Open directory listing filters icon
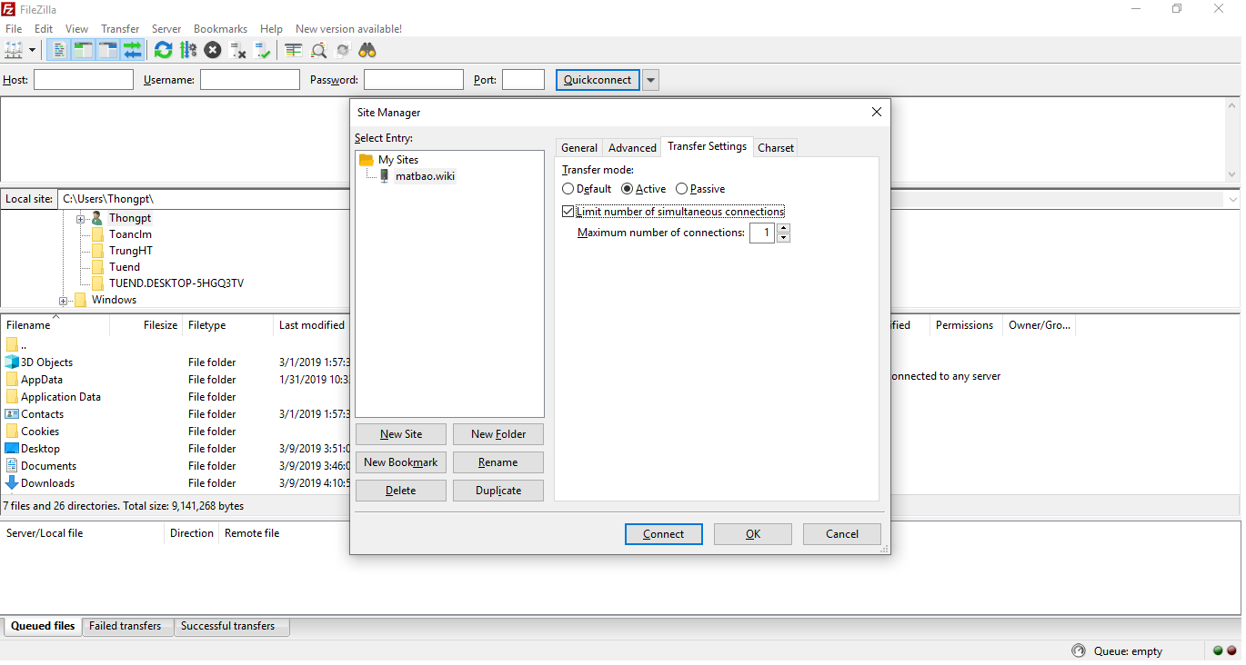 point(293,50)
